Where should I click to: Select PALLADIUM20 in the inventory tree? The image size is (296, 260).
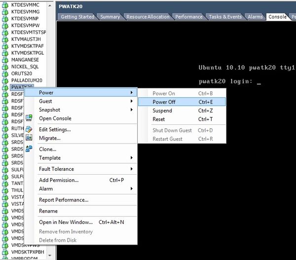(27, 80)
